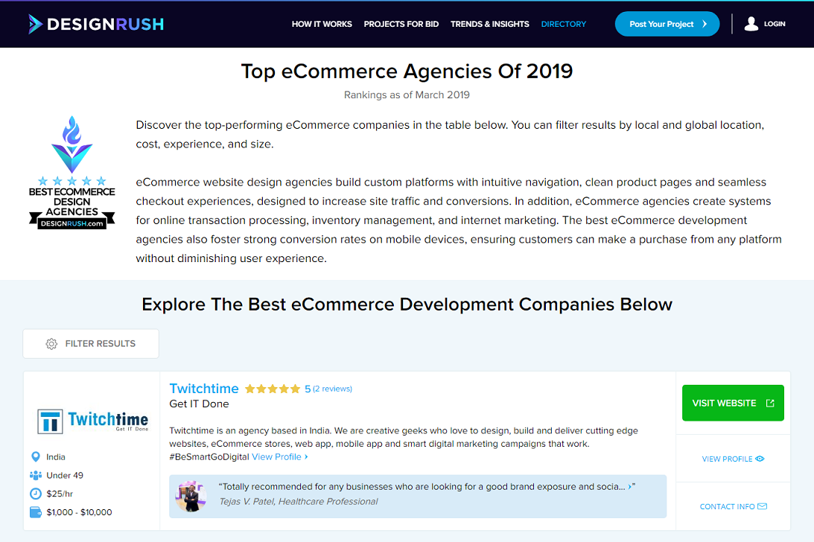Click the Post Your Project button
Screen dimensions: 814x542
667,24
